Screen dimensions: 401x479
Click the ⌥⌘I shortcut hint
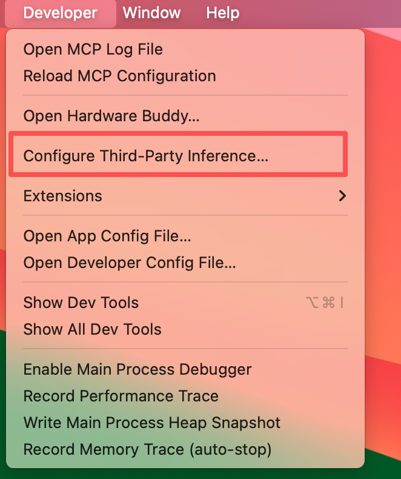click(x=325, y=303)
